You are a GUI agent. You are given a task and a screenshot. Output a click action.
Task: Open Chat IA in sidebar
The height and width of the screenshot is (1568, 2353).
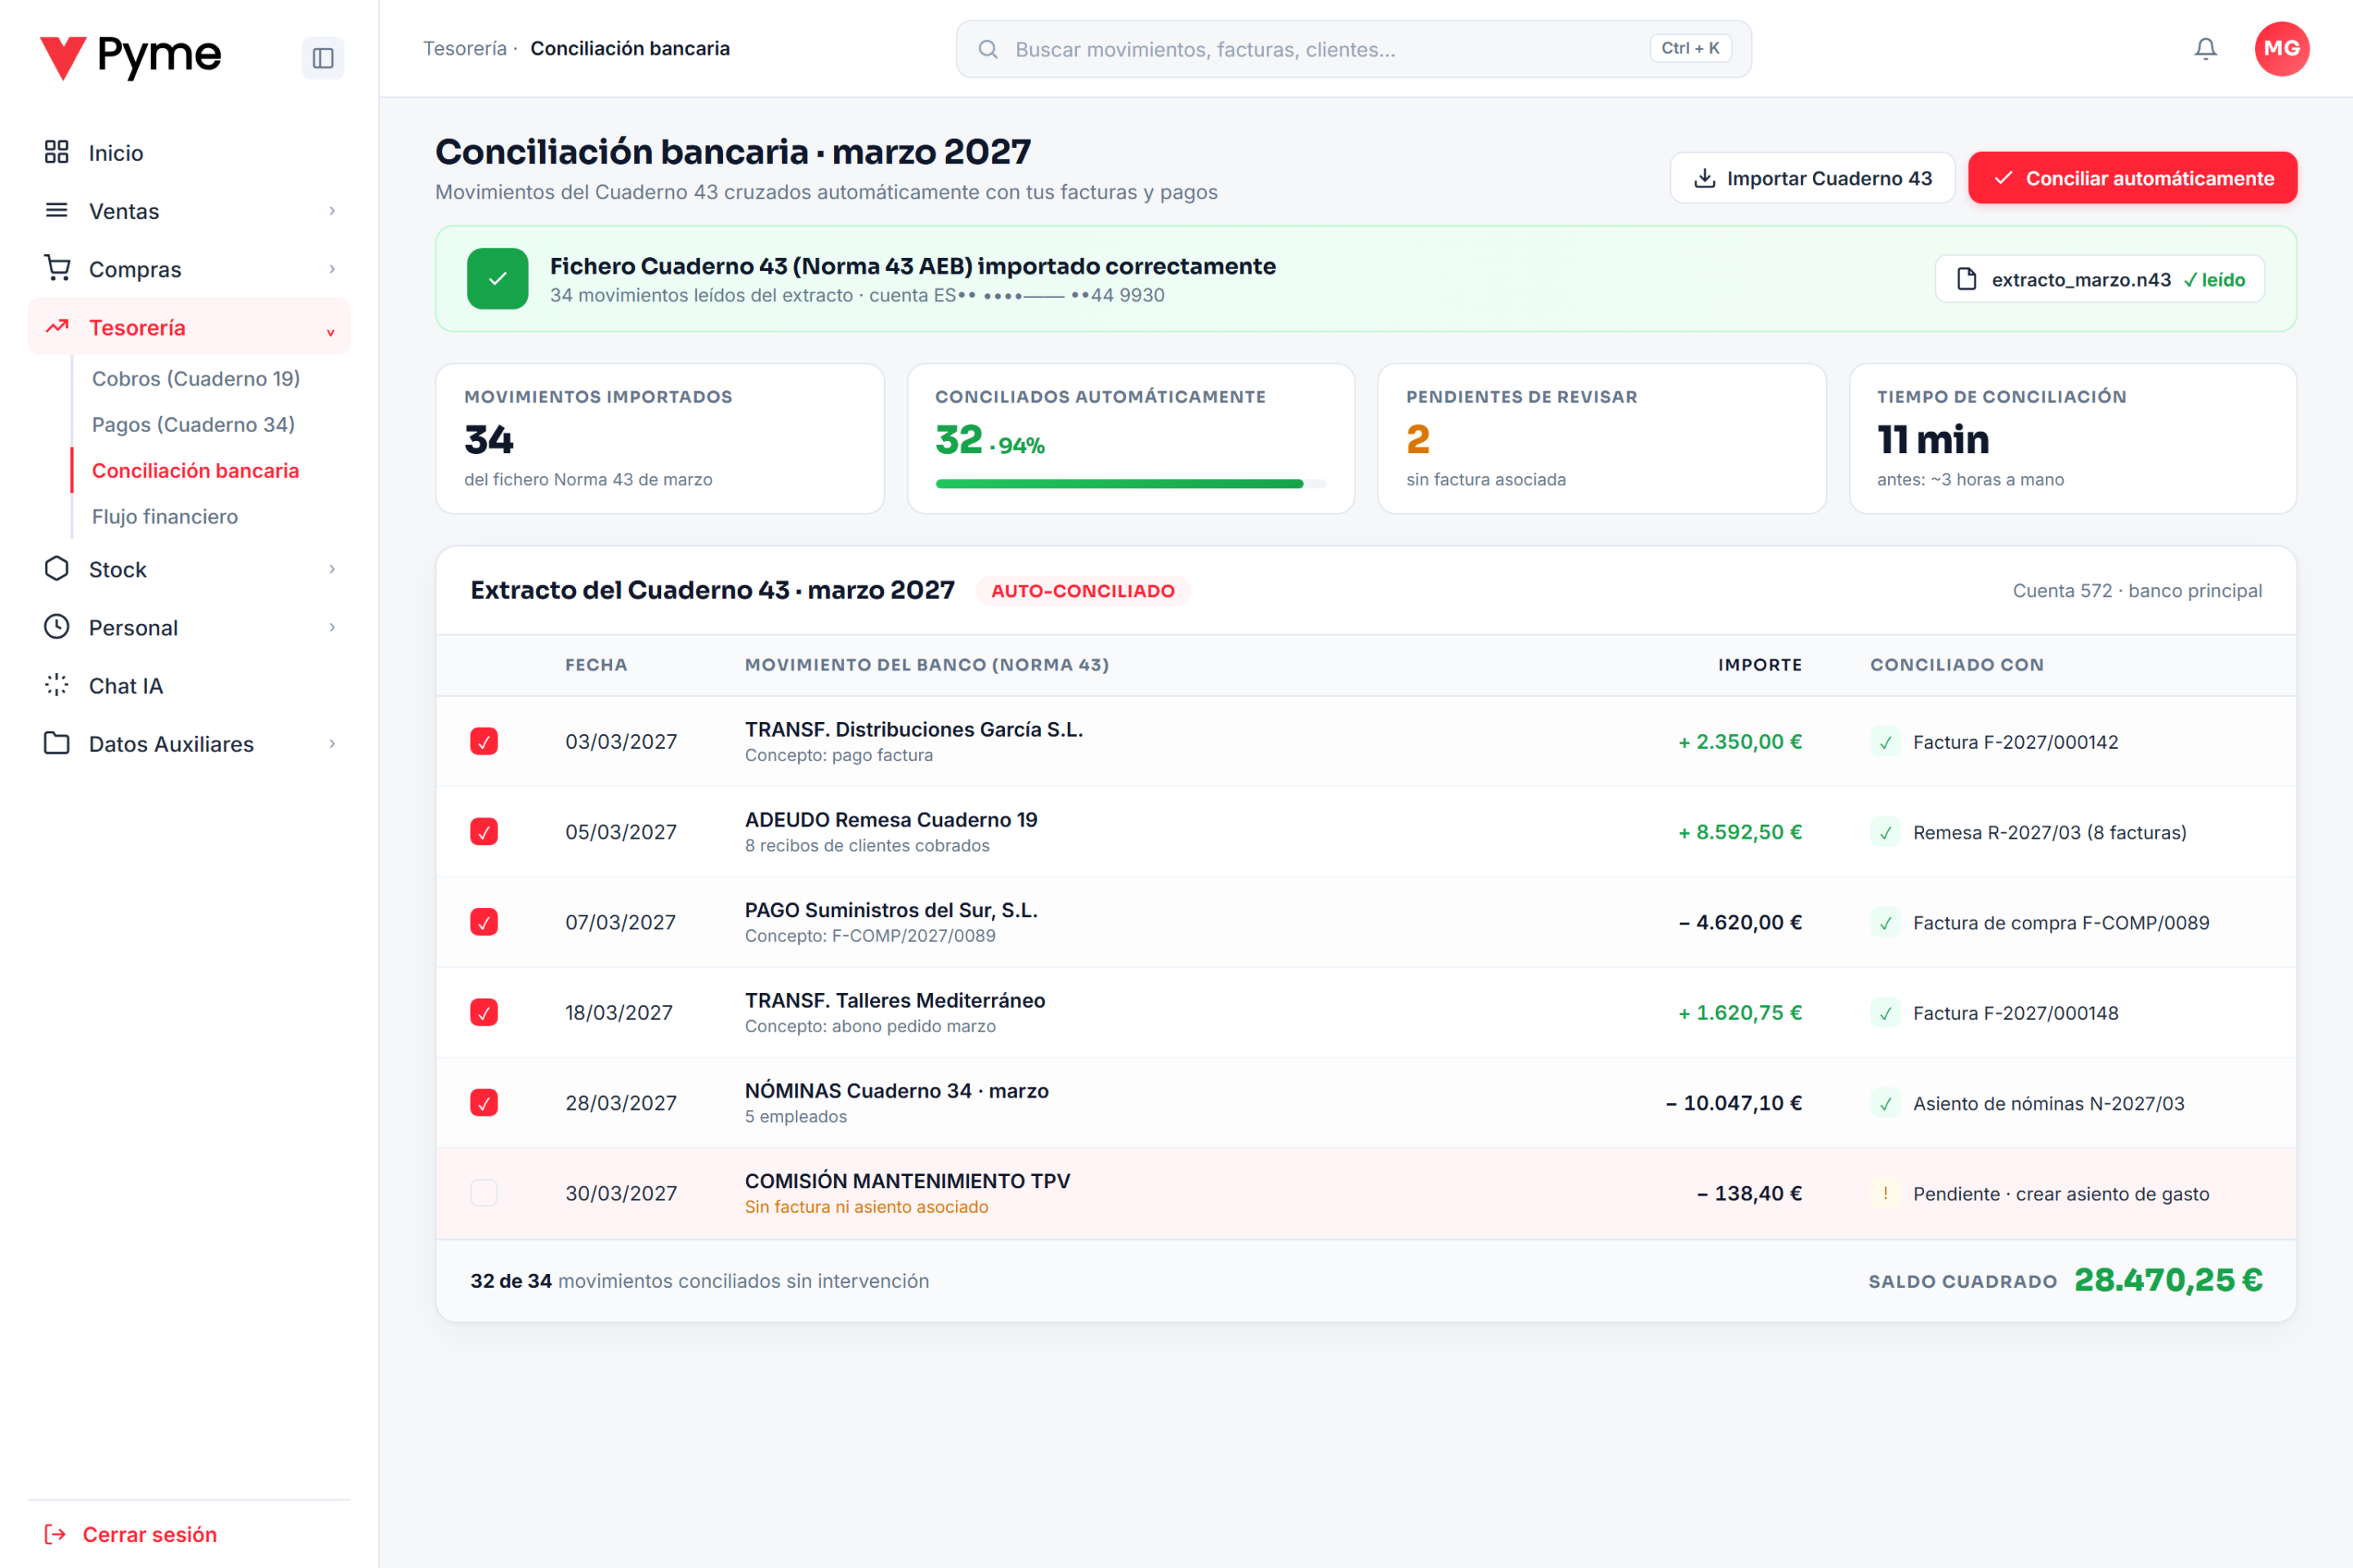[189, 685]
